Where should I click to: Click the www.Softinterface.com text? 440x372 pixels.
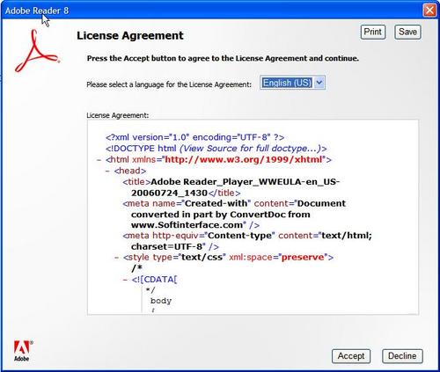187,225
